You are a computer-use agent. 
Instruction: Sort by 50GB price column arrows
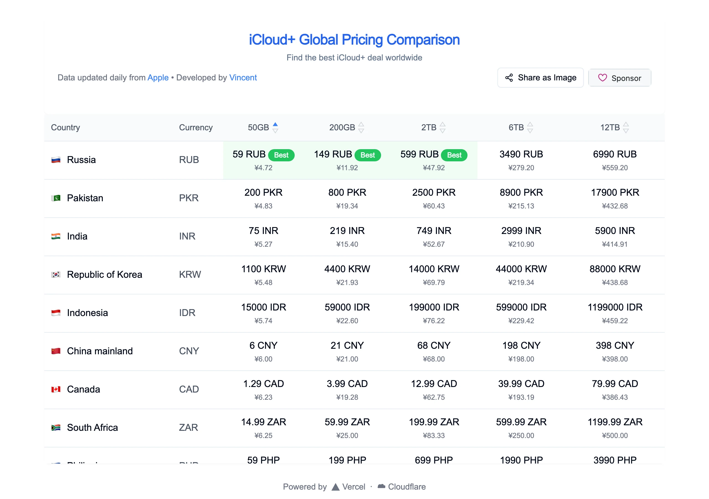pos(276,127)
